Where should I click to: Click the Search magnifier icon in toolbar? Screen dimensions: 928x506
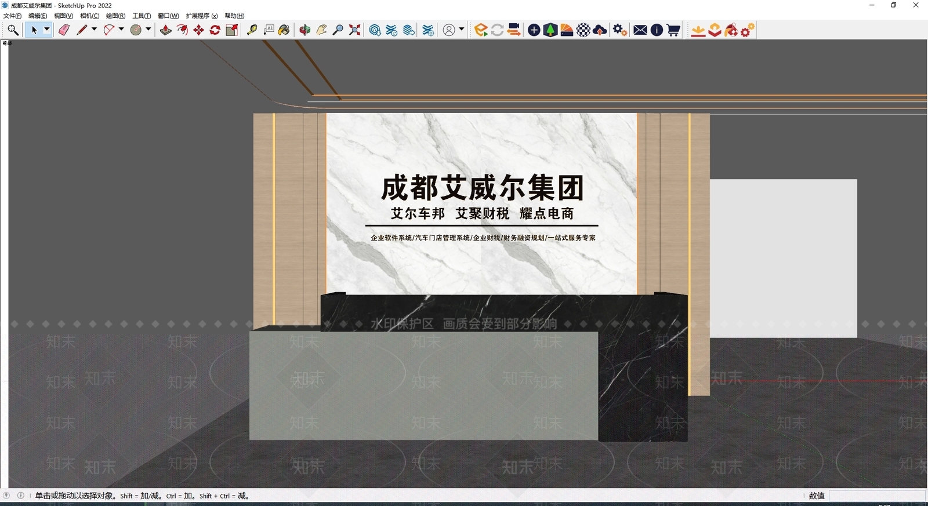pos(13,30)
